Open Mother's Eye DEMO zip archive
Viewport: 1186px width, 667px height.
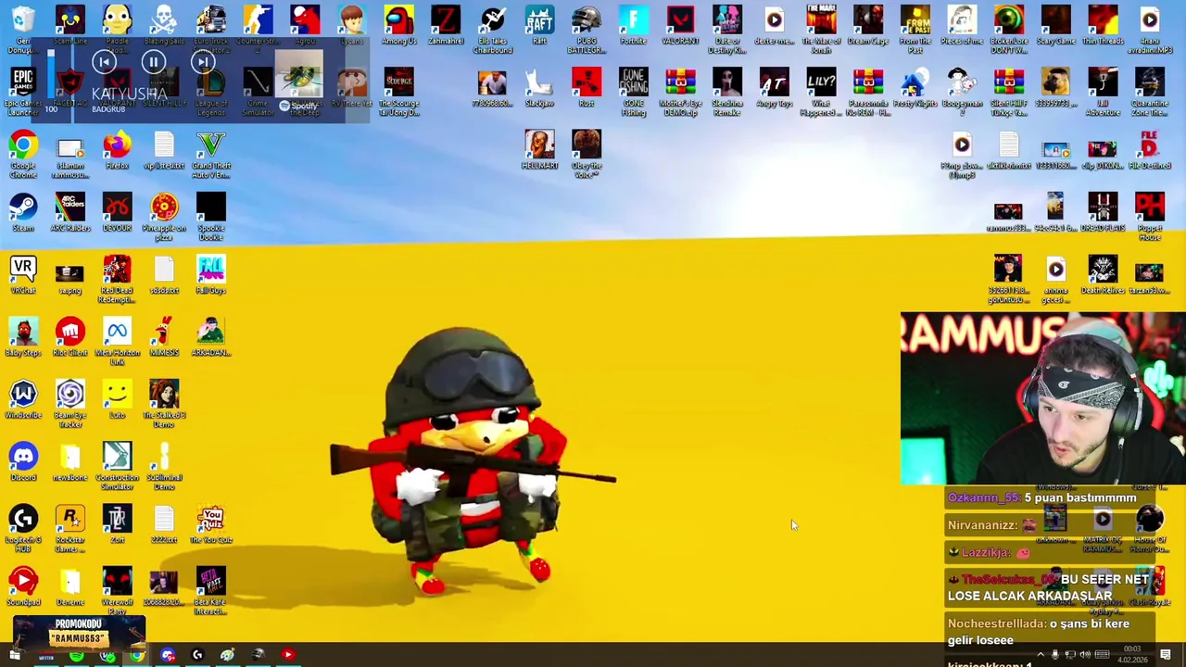coord(680,92)
